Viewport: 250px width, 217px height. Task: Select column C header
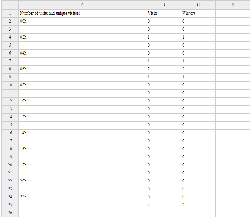(198, 5)
